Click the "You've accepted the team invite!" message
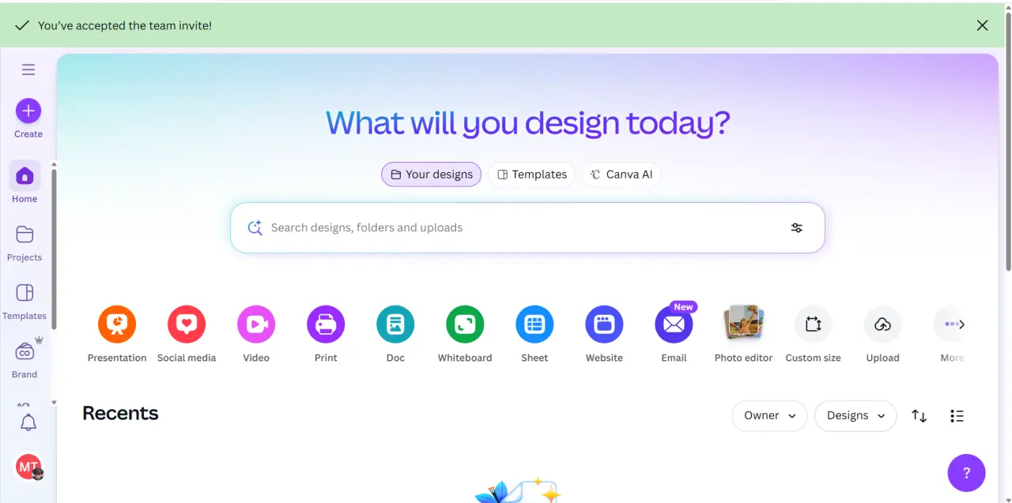The height and width of the screenshot is (503, 1012). pyautogui.click(x=125, y=25)
